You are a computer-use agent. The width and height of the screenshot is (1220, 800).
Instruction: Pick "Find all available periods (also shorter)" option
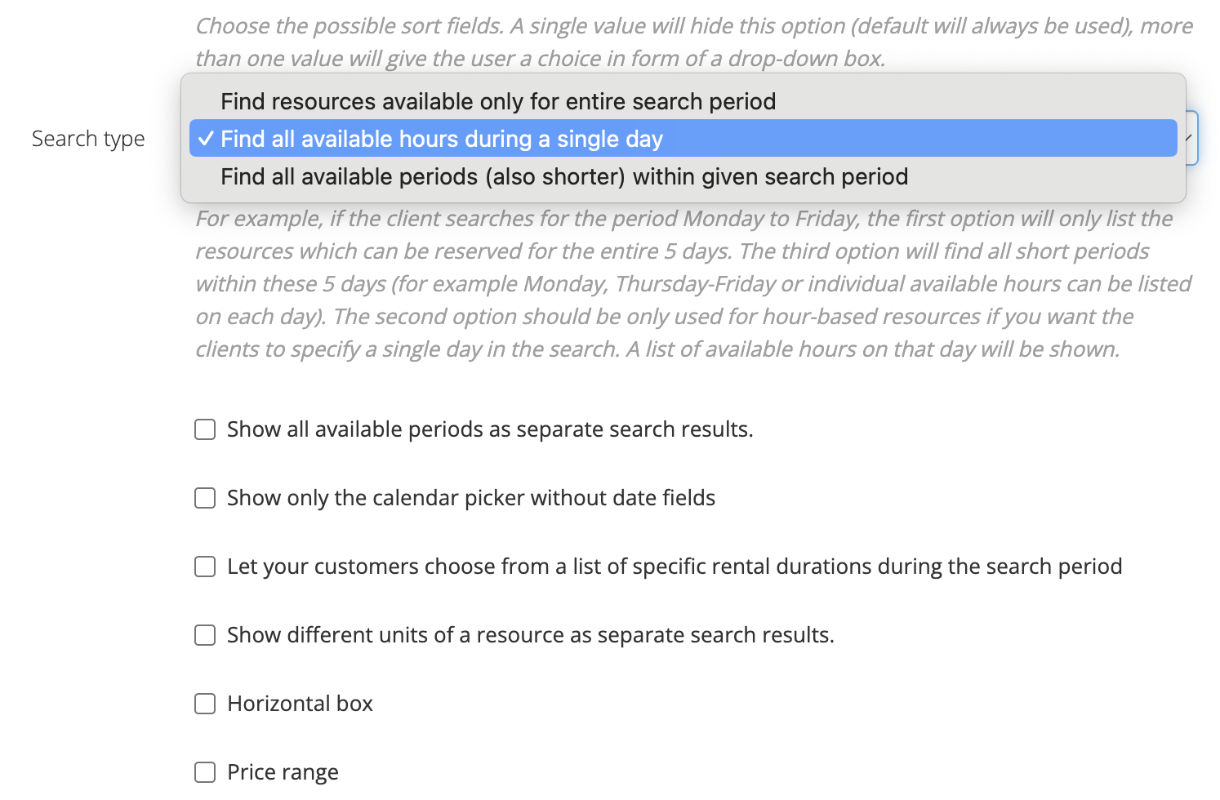[563, 176]
